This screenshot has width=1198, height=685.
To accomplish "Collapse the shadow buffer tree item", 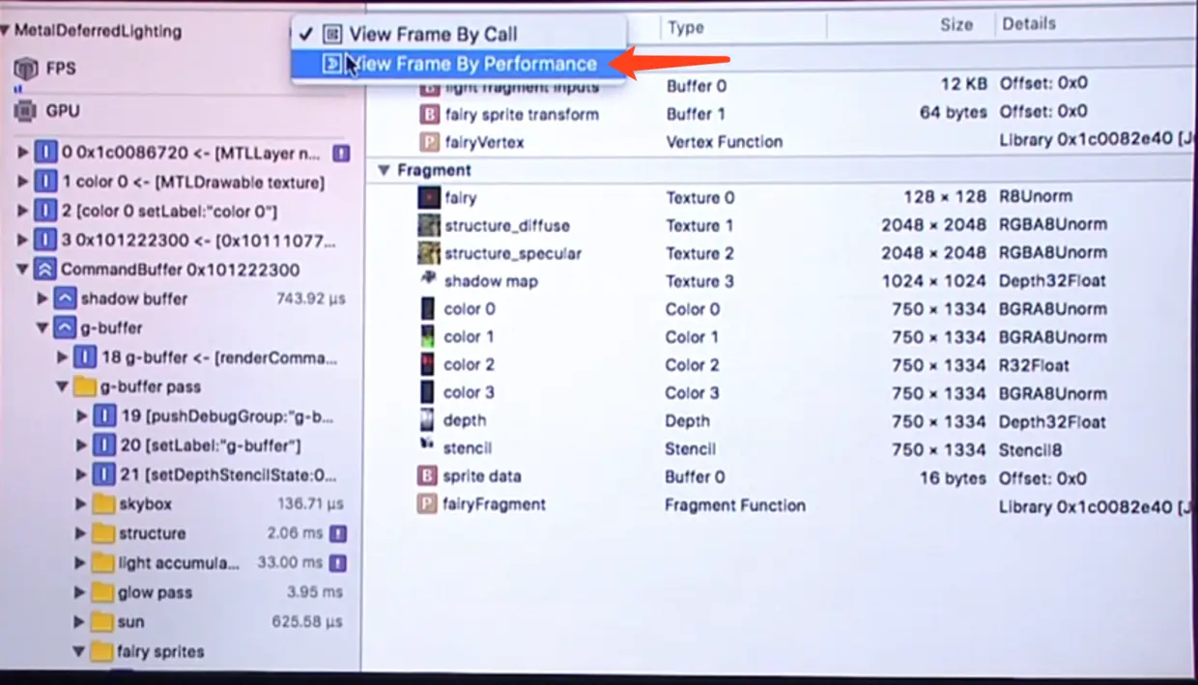I will (43, 299).
